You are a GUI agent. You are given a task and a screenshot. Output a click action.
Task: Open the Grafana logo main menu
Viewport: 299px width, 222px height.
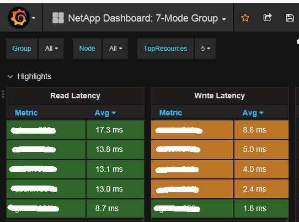click(19, 18)
